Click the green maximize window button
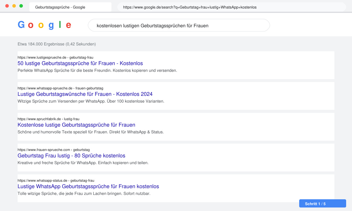The height and width of the screenshot is (211, 352). pyautogui.click(x=21, y=6)
